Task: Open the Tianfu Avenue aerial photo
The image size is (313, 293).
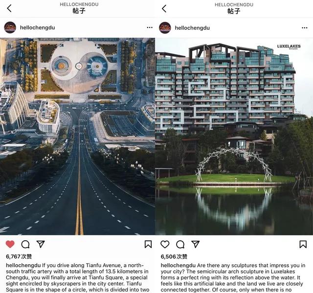Action: pyautogui.click(x=77, y=136)
